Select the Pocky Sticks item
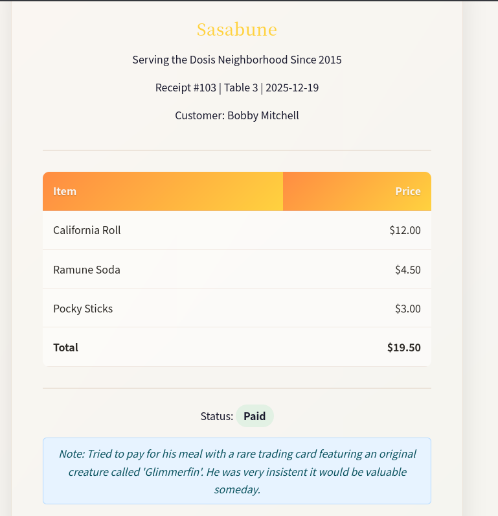The image size is (498, 516). coord(83,308)
